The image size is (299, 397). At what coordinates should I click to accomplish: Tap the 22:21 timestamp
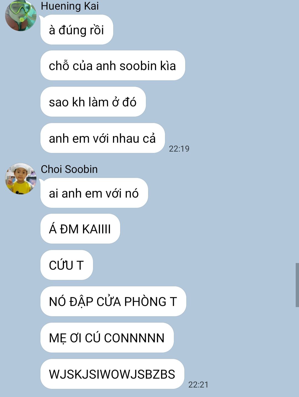tap(198, 385)
